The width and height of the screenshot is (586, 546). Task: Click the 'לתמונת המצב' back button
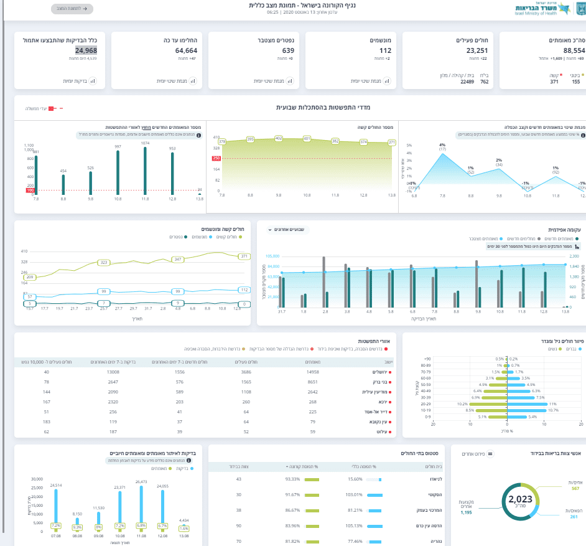tap(72, 9)
